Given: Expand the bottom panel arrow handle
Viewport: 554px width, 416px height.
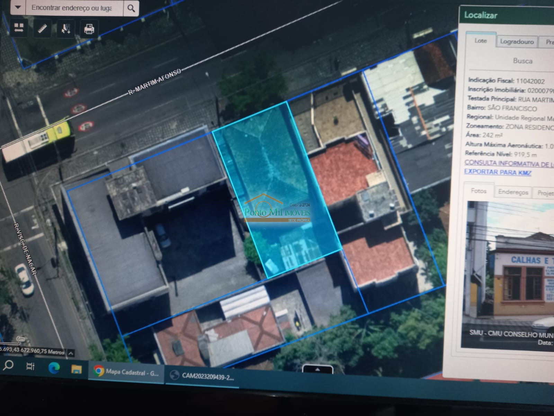Looking at the screenshot, I should (318, 370).
